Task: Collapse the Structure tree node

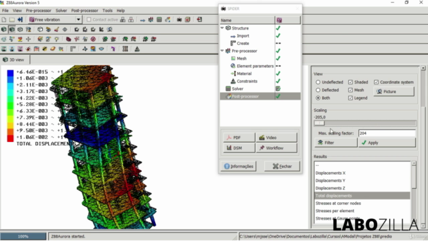Action: tap(222, 28)
